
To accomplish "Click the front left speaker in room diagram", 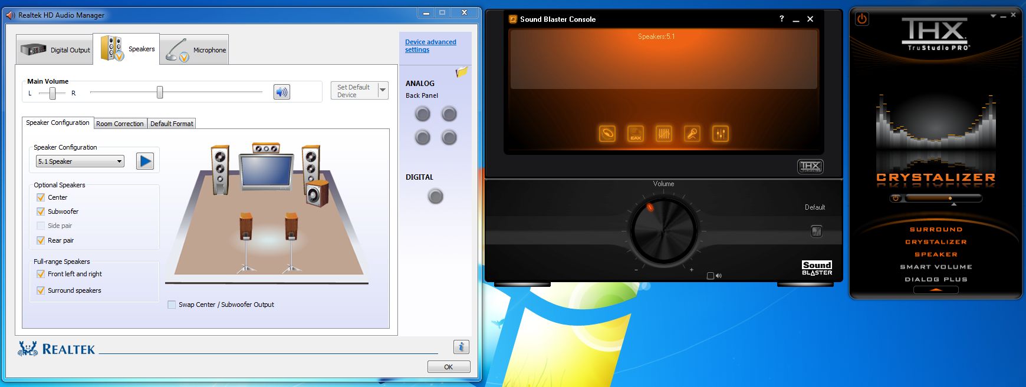I will [x=220, y=170].
